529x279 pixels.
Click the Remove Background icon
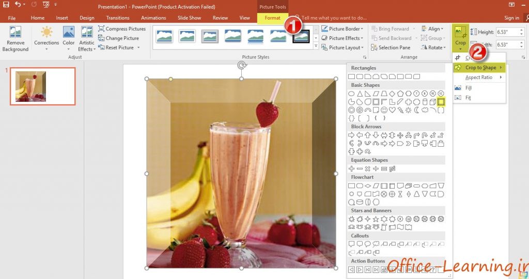[x=15, y=33]
